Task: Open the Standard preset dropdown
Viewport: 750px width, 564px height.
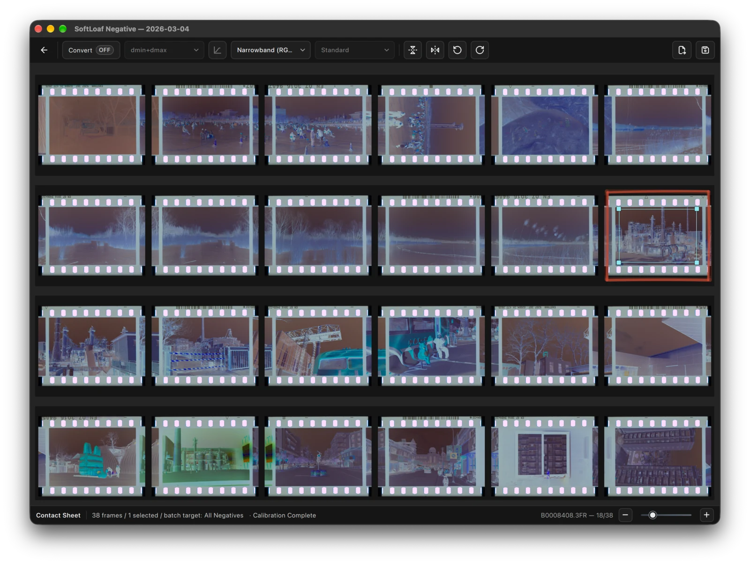Action: pyautogui.click(x=354, y=50)
